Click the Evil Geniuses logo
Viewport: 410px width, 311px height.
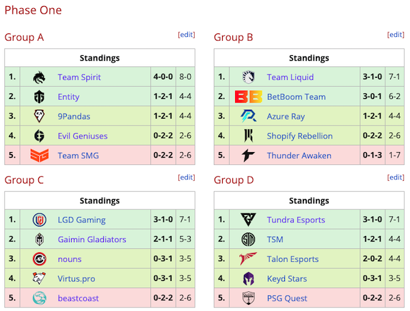pyautogui.click(x=38, y=136)
